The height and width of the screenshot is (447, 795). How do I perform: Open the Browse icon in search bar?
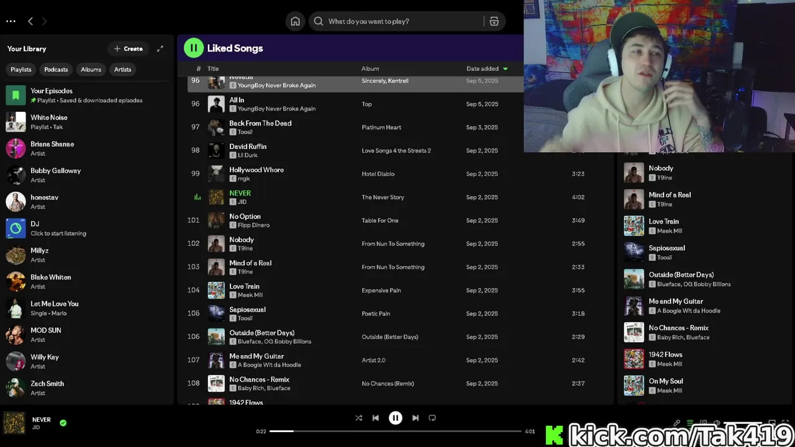tap(494, 21)
